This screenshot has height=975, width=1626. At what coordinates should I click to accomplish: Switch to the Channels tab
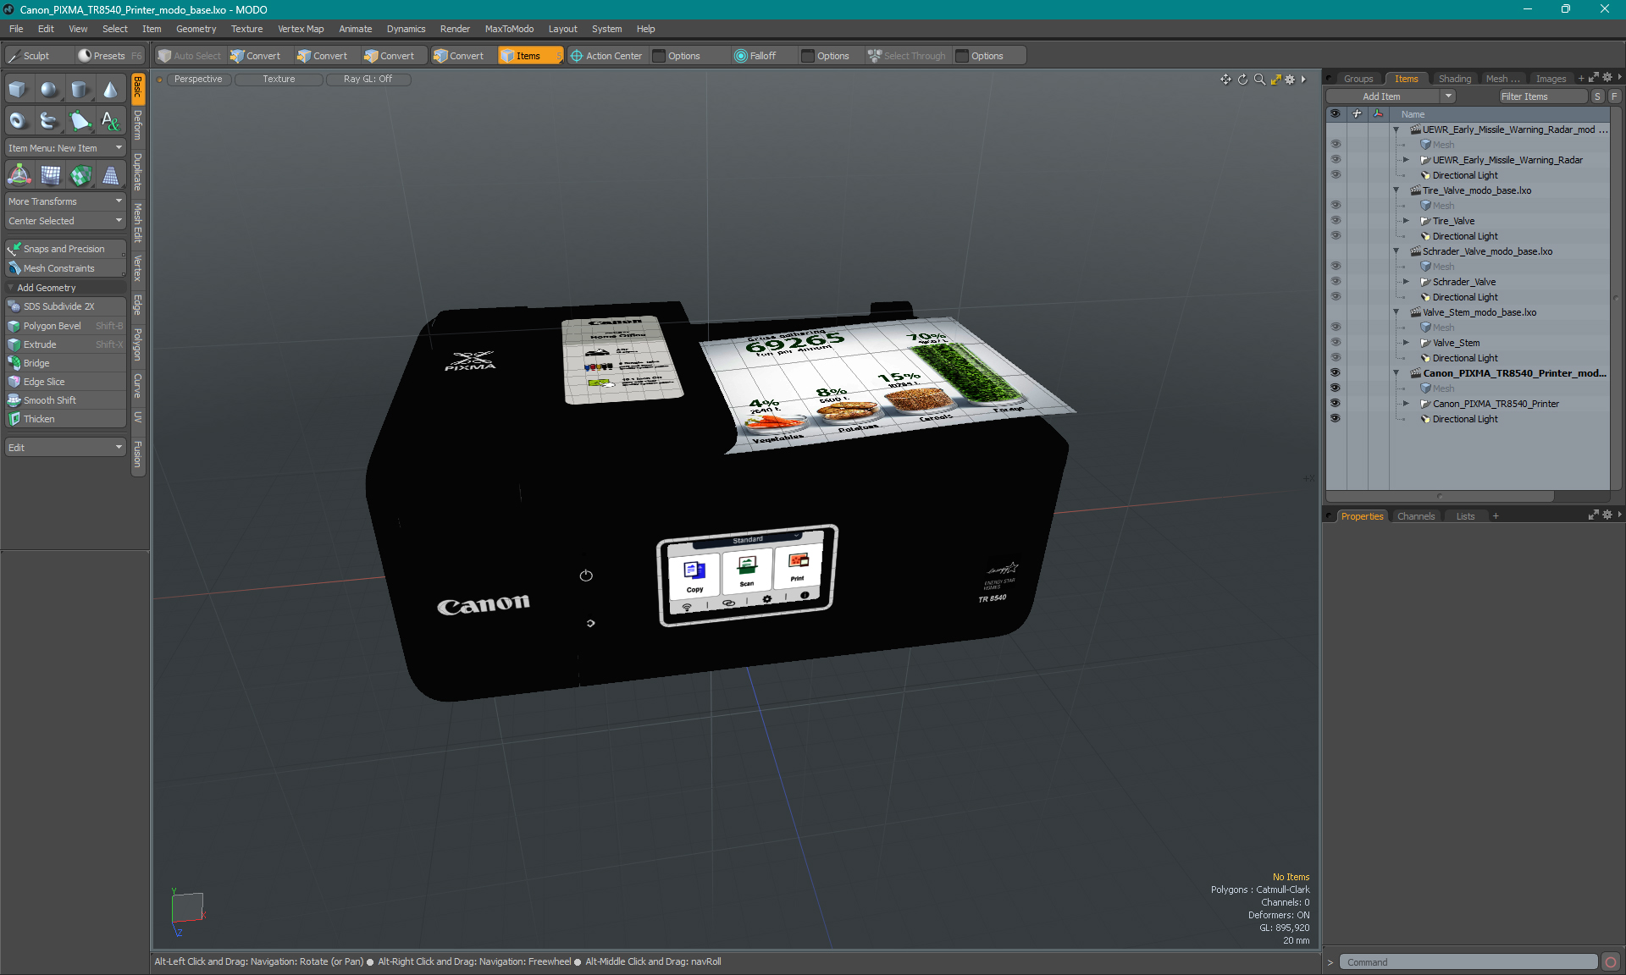click(1416, 516)
